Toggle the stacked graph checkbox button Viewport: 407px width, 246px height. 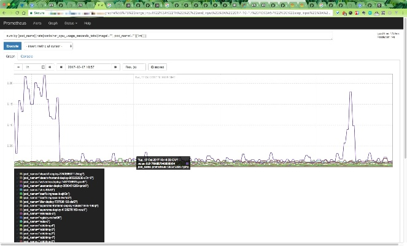click(153, 66)
